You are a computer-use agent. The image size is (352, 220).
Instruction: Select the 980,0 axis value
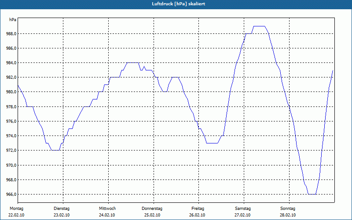coord(11,92)
